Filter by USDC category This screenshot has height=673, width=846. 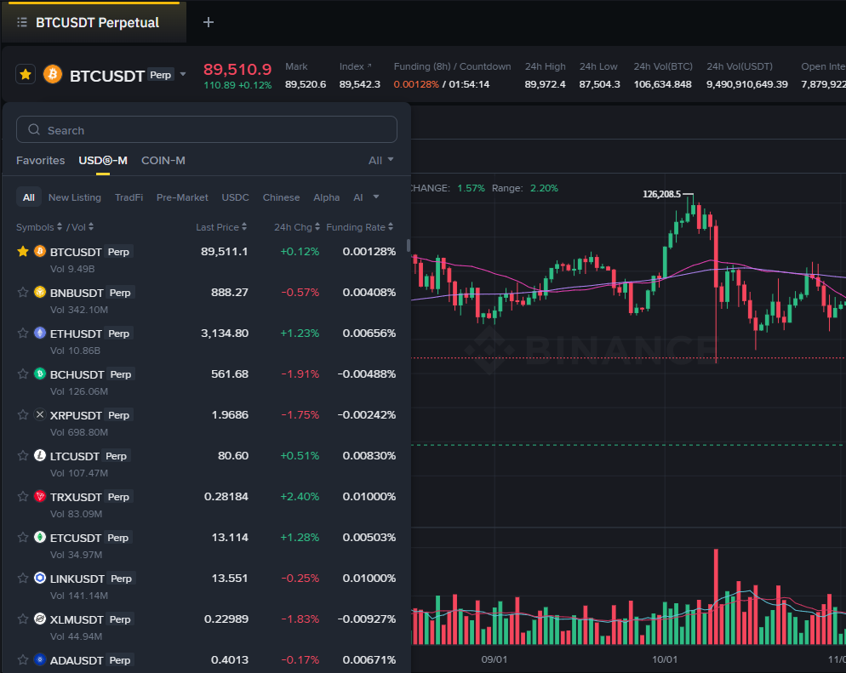[x=235, y=197]
